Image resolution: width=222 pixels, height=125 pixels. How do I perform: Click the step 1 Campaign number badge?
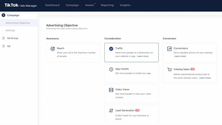point(3,15)
